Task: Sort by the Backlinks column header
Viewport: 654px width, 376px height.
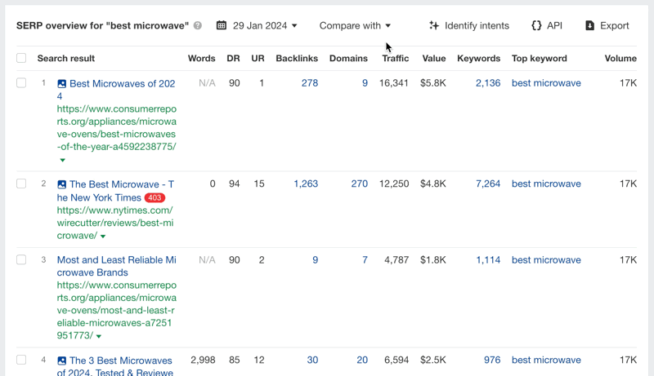Action: tap(297, 59)
